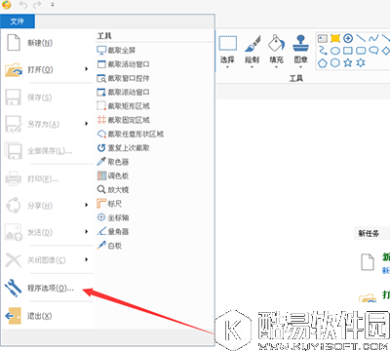Select the straight line shape

tap(361, 38)
